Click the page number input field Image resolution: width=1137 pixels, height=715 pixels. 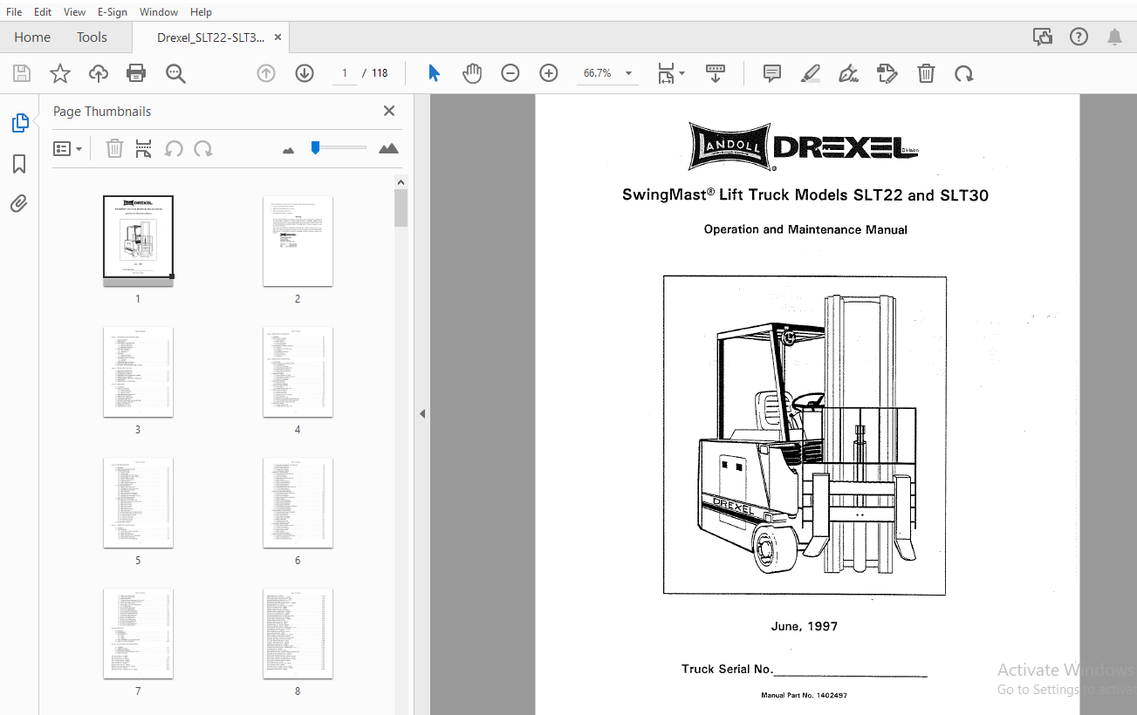345,73
